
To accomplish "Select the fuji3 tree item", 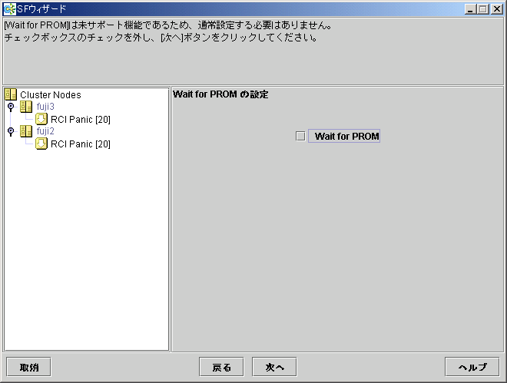I will (x=45, y=107).
